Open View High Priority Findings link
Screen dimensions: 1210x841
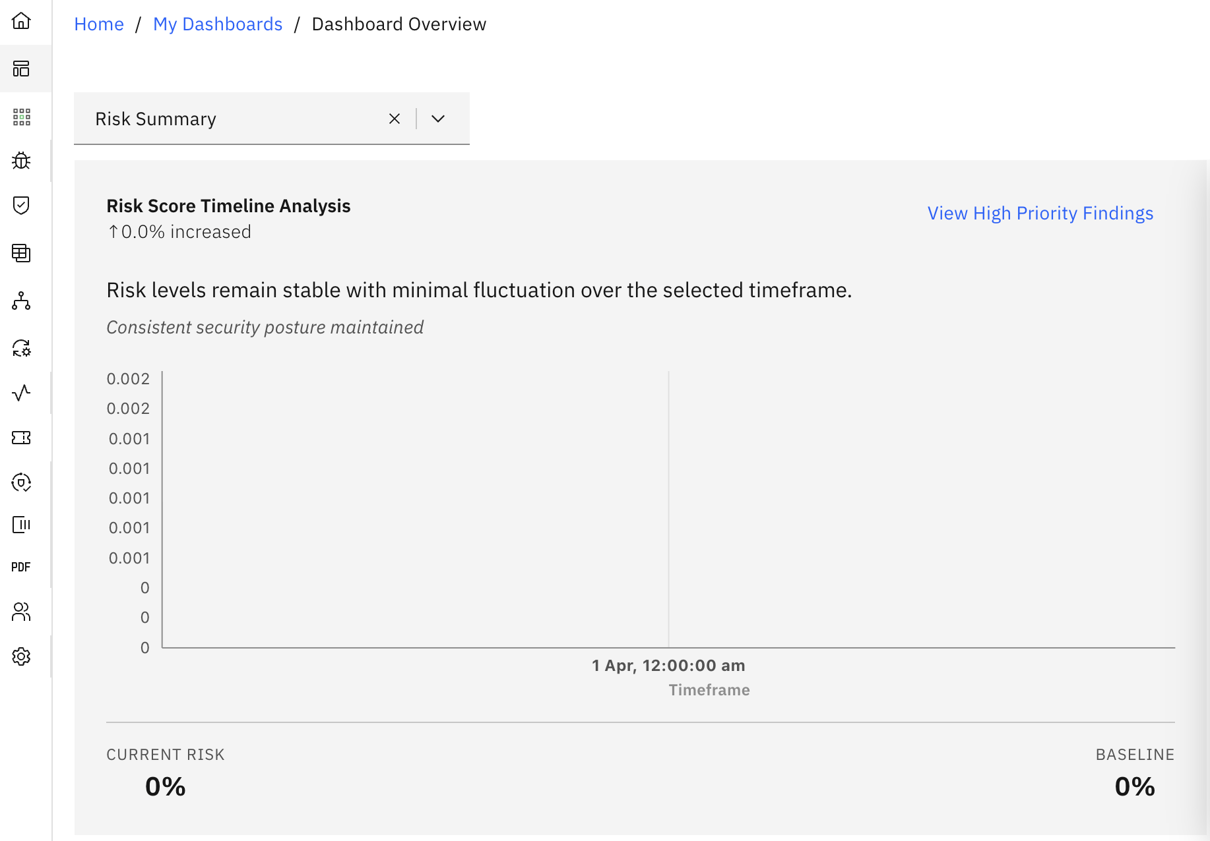coord(1040,214)
